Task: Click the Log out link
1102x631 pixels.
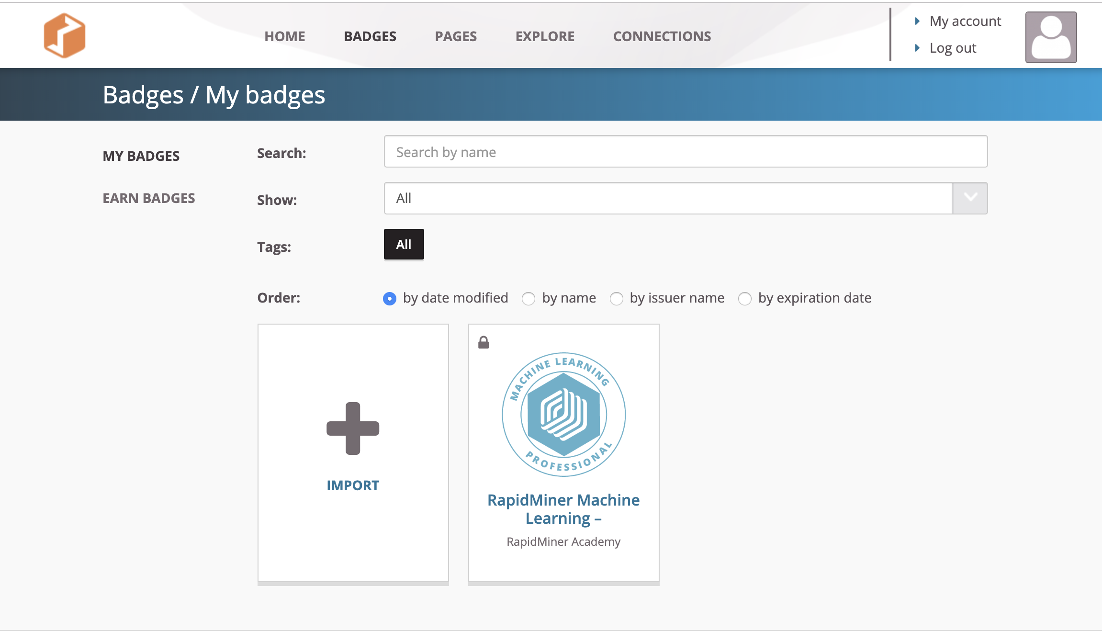Action: point(953,48)
